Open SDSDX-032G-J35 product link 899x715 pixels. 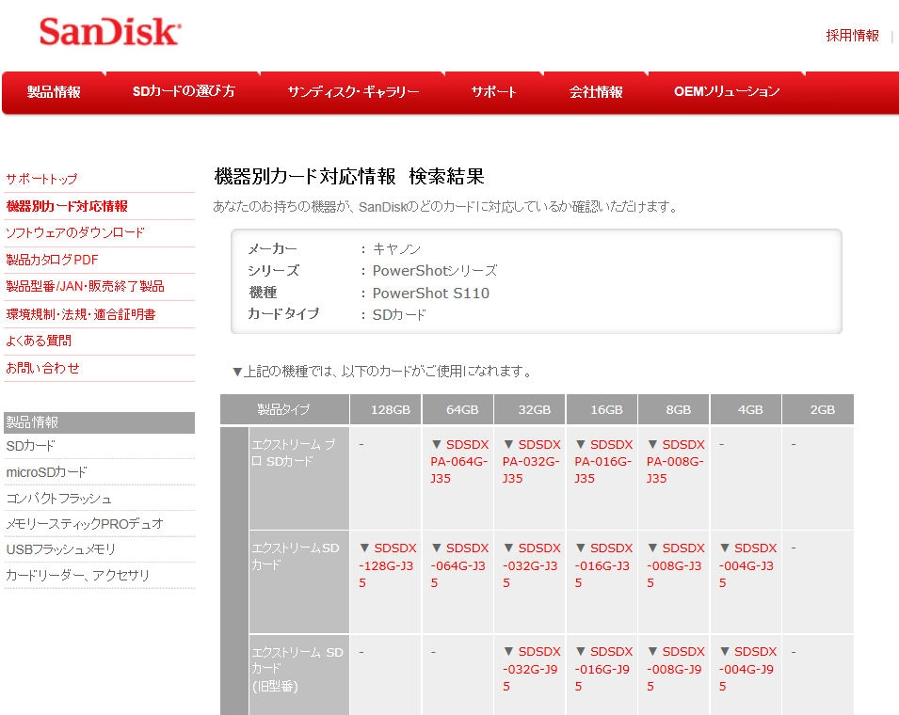pos(532,564)
